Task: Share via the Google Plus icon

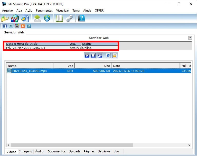Action: [17, 26]
